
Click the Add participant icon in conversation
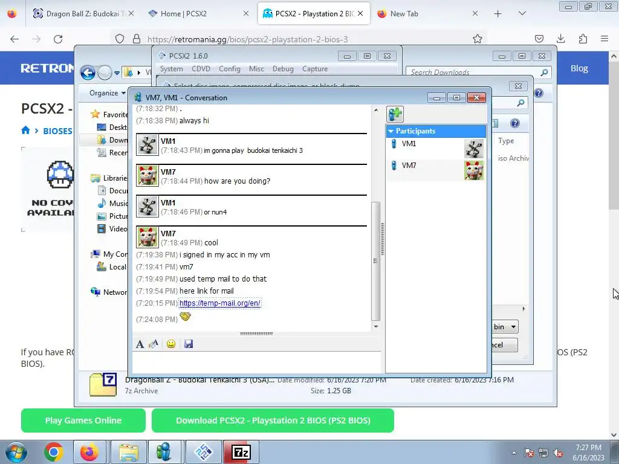(395, 114)
